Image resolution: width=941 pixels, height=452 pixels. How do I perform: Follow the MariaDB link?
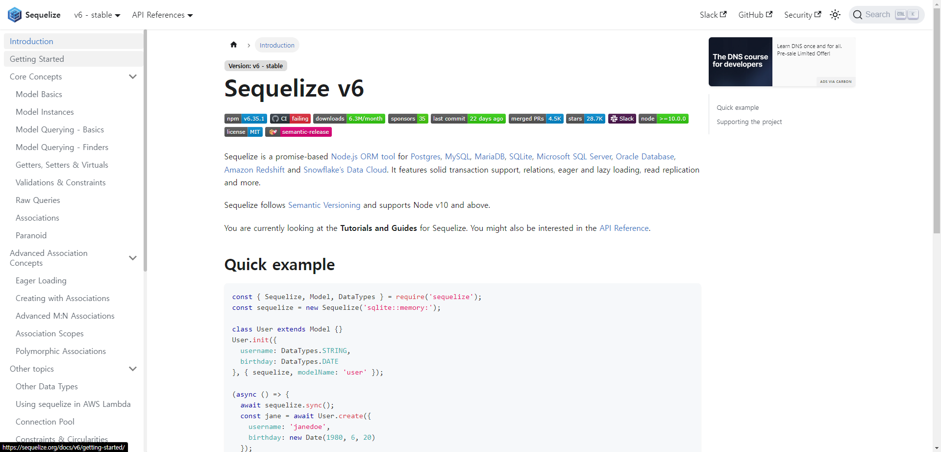489,156
